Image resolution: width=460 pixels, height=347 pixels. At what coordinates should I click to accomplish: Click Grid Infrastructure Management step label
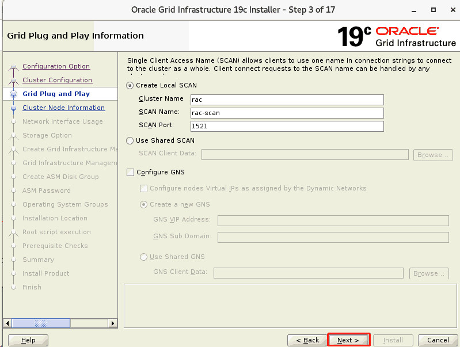click(x=70, y=163)
